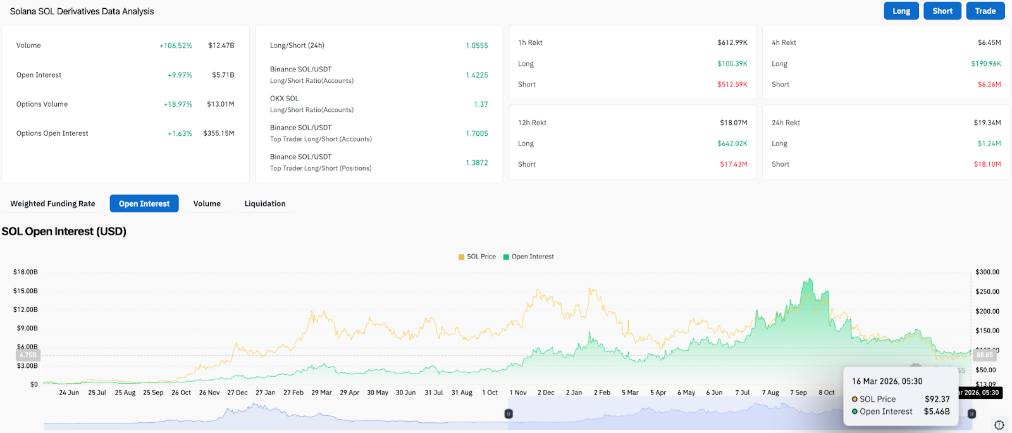Click the right handle of the range slider
The image size is (1012, 433).
pyautogui.click(x=972, y=413)
